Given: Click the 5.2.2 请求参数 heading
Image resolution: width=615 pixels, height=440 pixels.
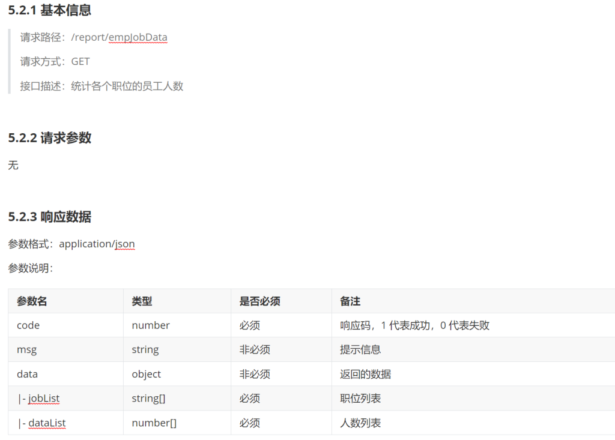Looking at the screenshot, I should (x=50, y=137).
